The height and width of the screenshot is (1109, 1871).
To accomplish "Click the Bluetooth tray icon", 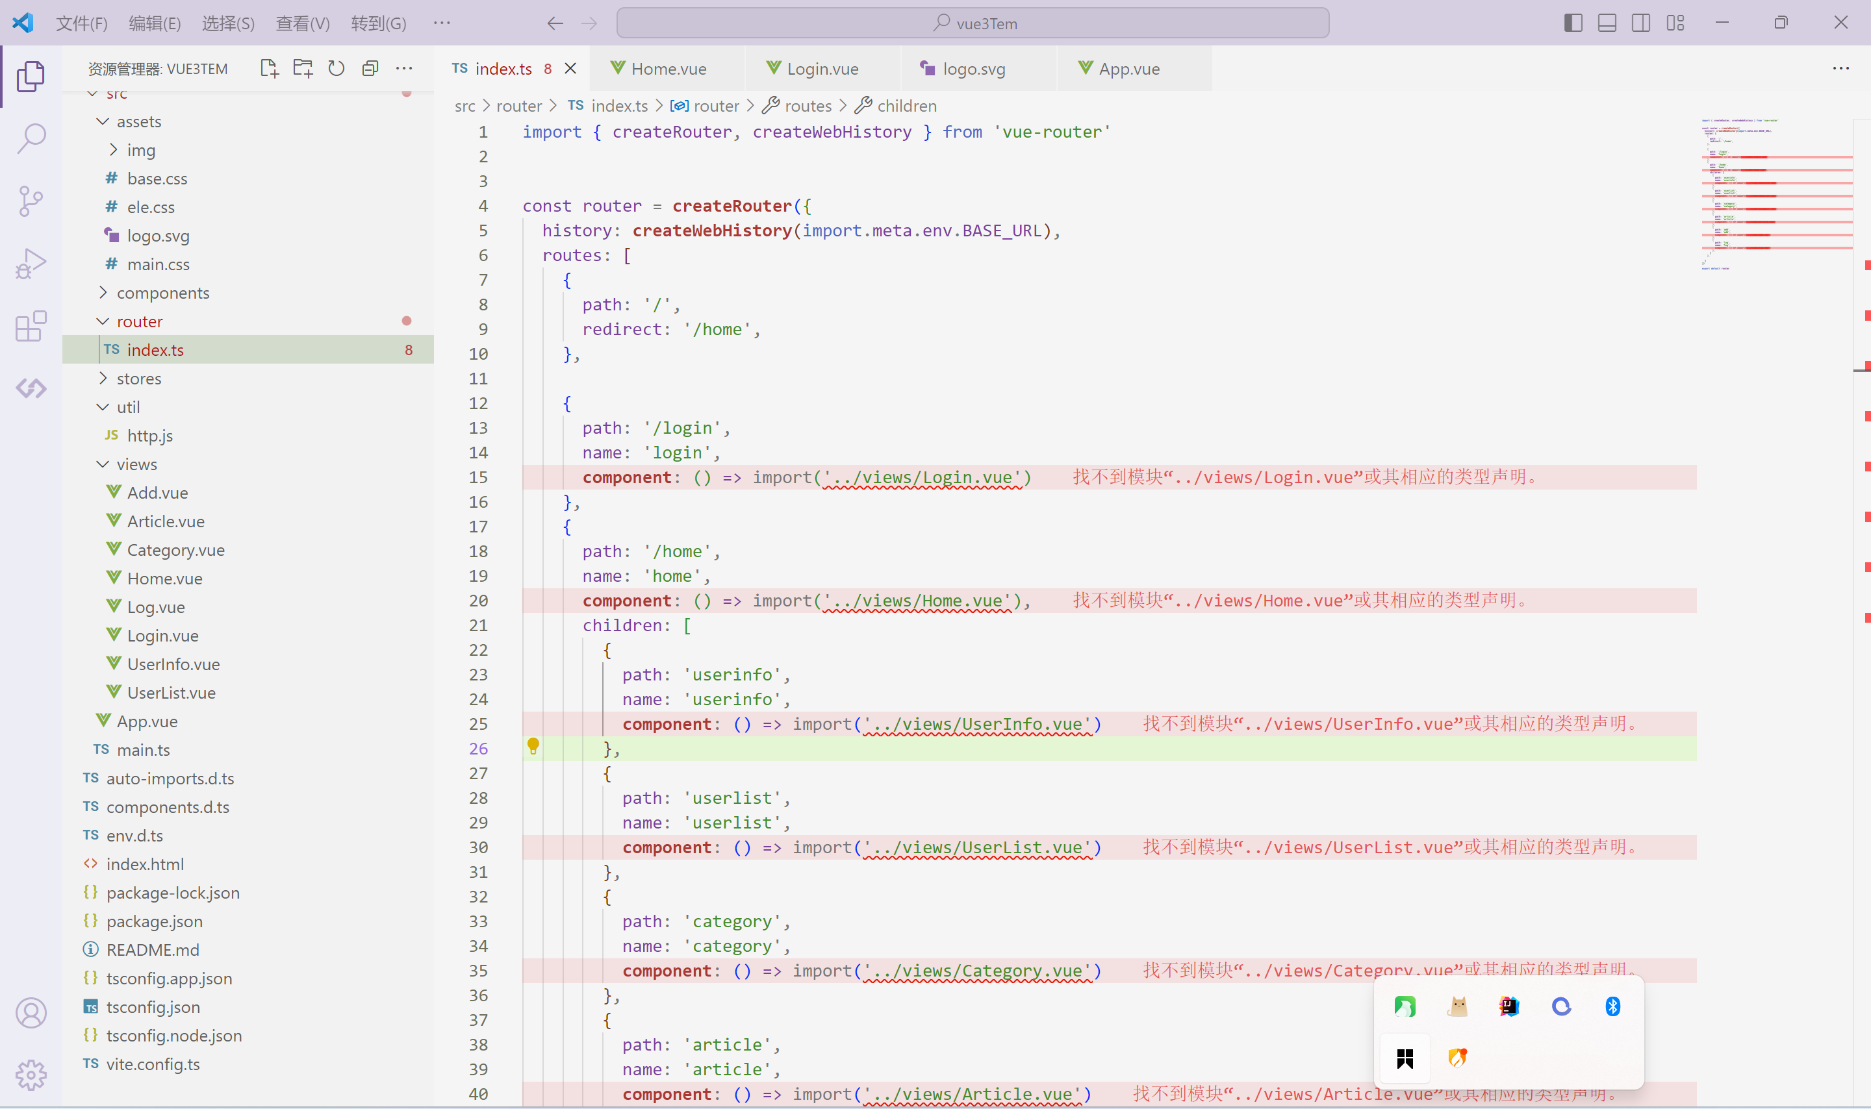I will pos(1613,1006).
